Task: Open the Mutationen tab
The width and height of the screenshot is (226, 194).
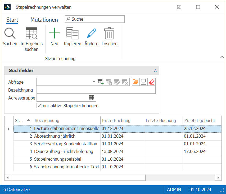Action: 44,20
